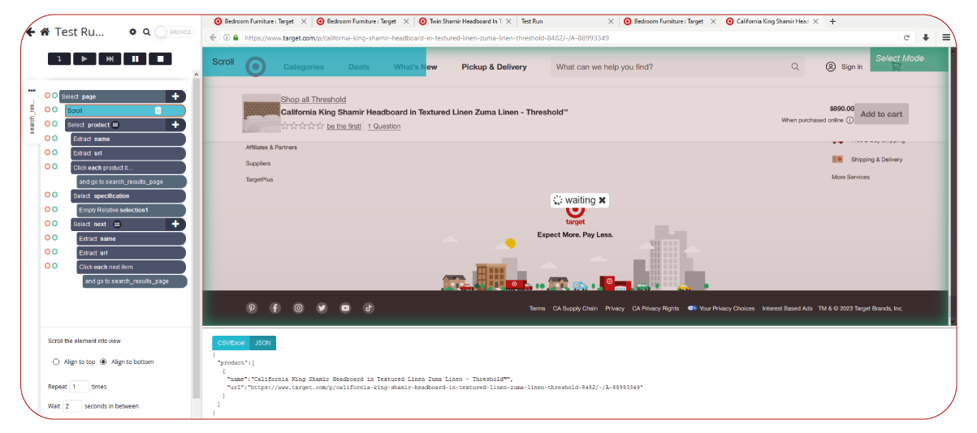Select the Select specification command

coord(128,196)
